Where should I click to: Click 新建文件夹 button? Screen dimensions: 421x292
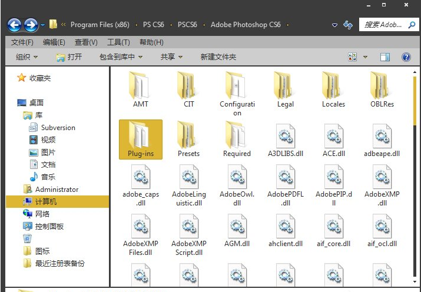(218, 57)
